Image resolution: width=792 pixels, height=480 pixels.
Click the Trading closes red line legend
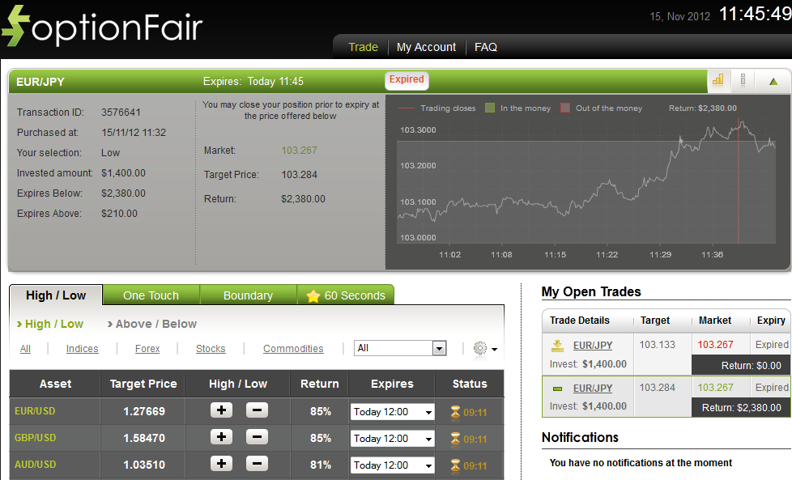(406, 108)
